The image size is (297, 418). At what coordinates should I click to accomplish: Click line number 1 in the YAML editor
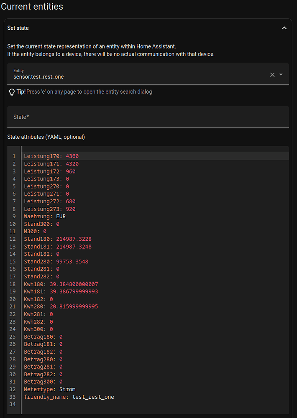[x=14, y=156]
